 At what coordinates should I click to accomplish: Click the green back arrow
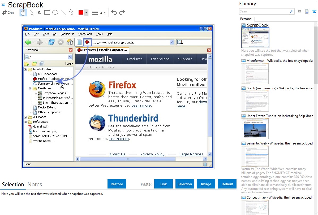(28, 42)
